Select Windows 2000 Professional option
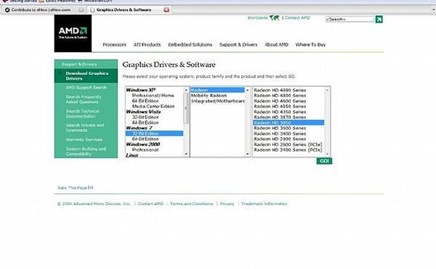The image size is (436, 269). (145, 149)
